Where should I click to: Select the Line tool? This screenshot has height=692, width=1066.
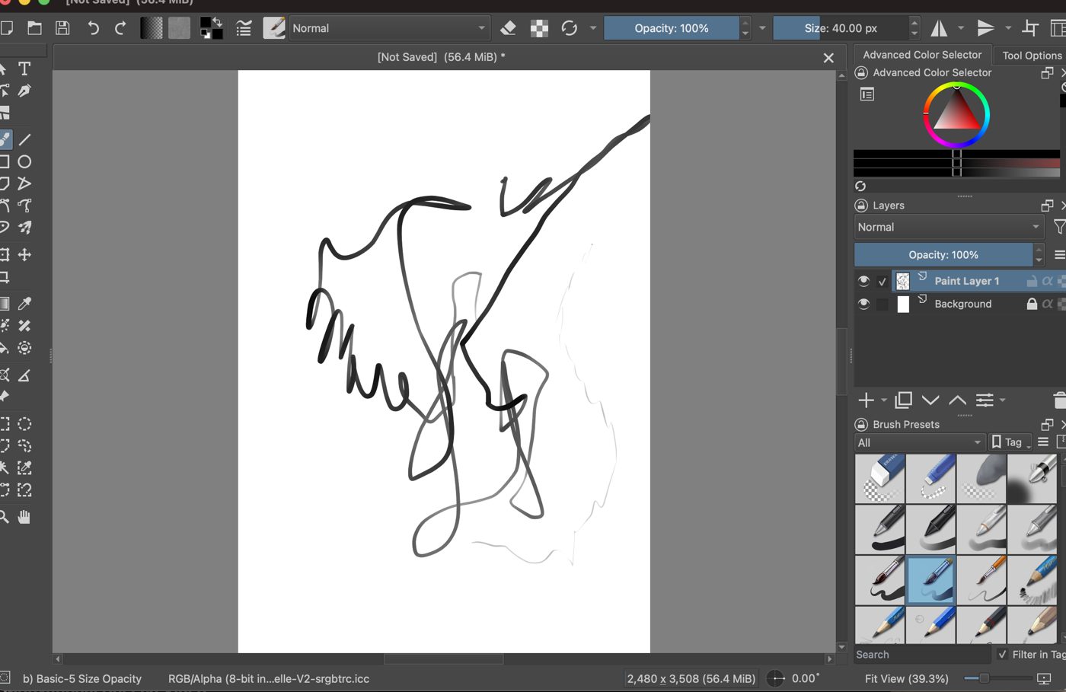(x=24, y=139)
